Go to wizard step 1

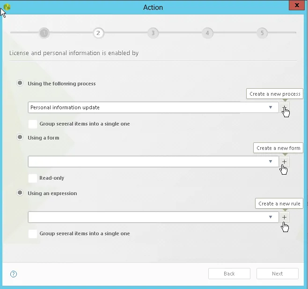[x=44, y=33]
